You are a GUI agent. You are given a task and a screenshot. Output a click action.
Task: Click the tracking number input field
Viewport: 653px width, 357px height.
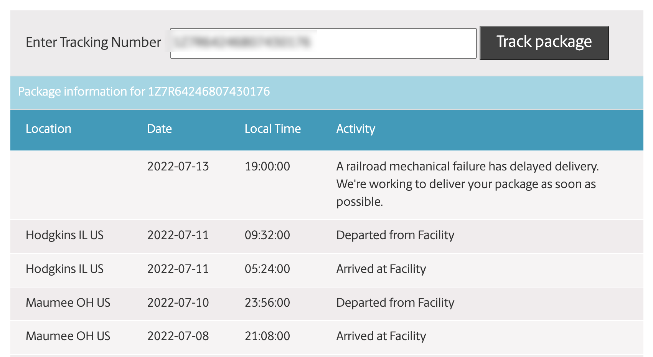point(323,43)
